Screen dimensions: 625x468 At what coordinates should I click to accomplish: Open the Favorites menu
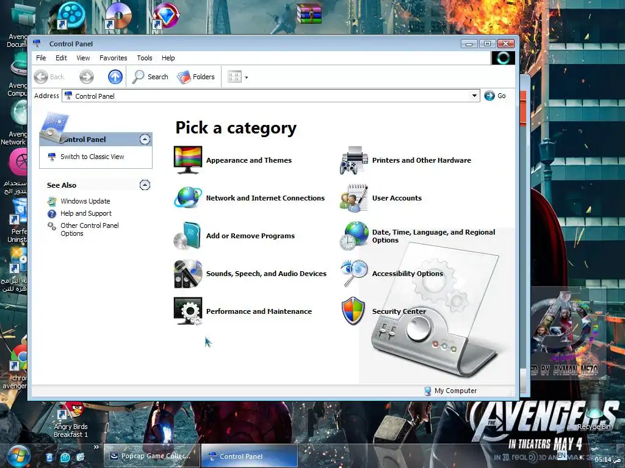pyautogui.click(x=113, y=58)
